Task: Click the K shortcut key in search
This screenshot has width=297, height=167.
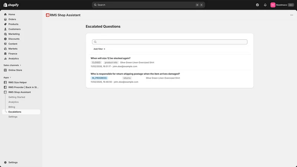Action: pos(201,5)
